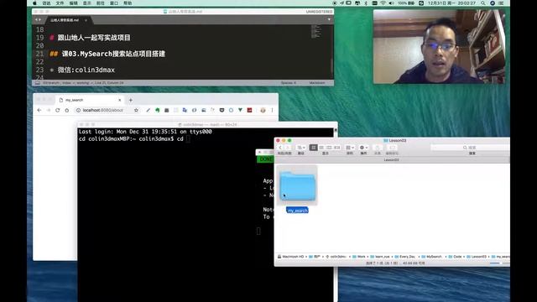
Task: Close the Sublime Text file tab
Action: [86, 20]
